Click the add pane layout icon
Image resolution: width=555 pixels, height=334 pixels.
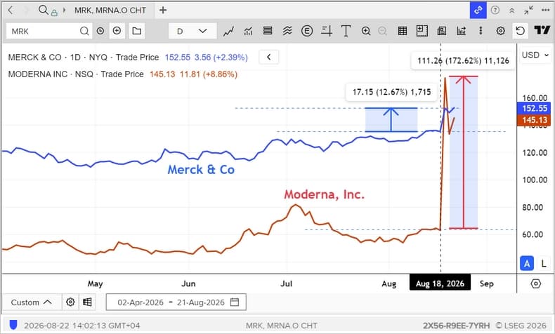[422, 31]
